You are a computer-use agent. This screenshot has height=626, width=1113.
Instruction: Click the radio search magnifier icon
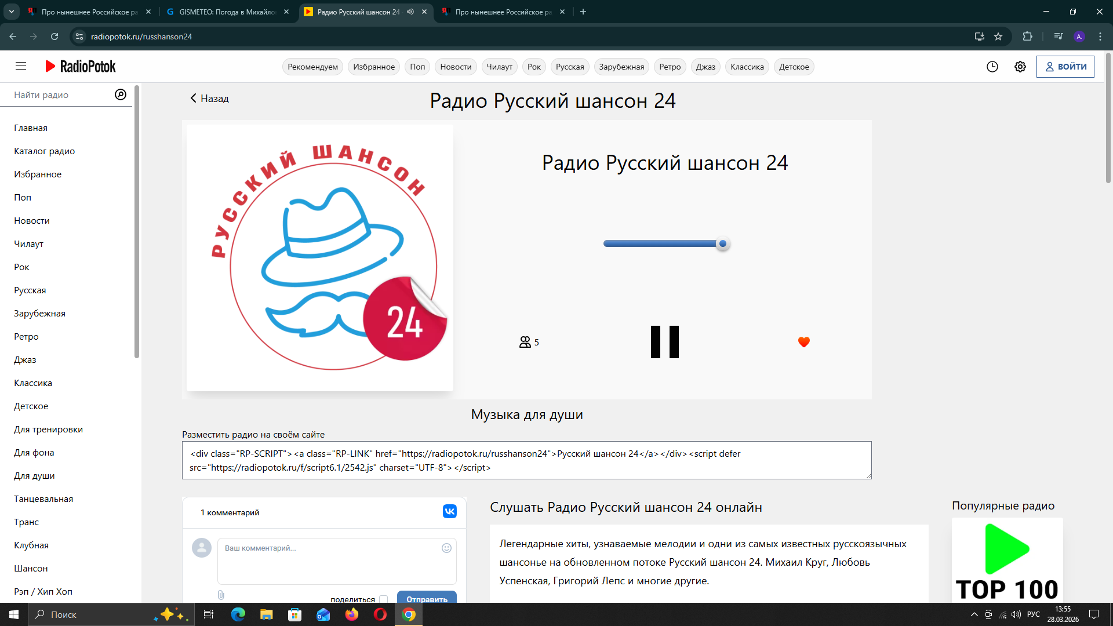121,94
